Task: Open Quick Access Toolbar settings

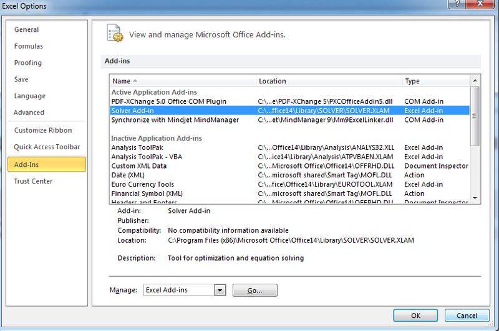Action: tap(47, 147)
